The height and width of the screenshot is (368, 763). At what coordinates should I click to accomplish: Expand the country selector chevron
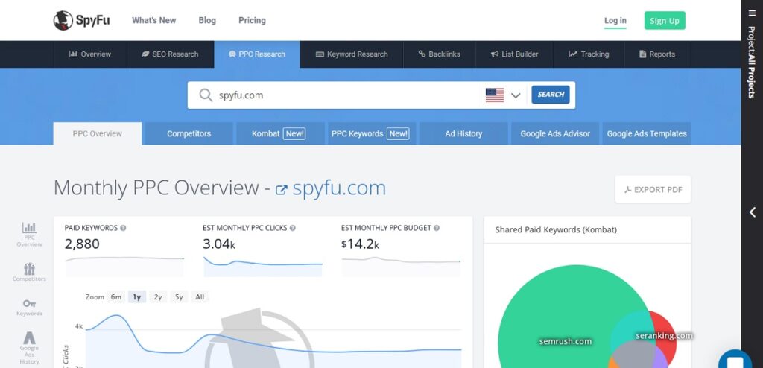pyautogui.click(x=516, y=95)
